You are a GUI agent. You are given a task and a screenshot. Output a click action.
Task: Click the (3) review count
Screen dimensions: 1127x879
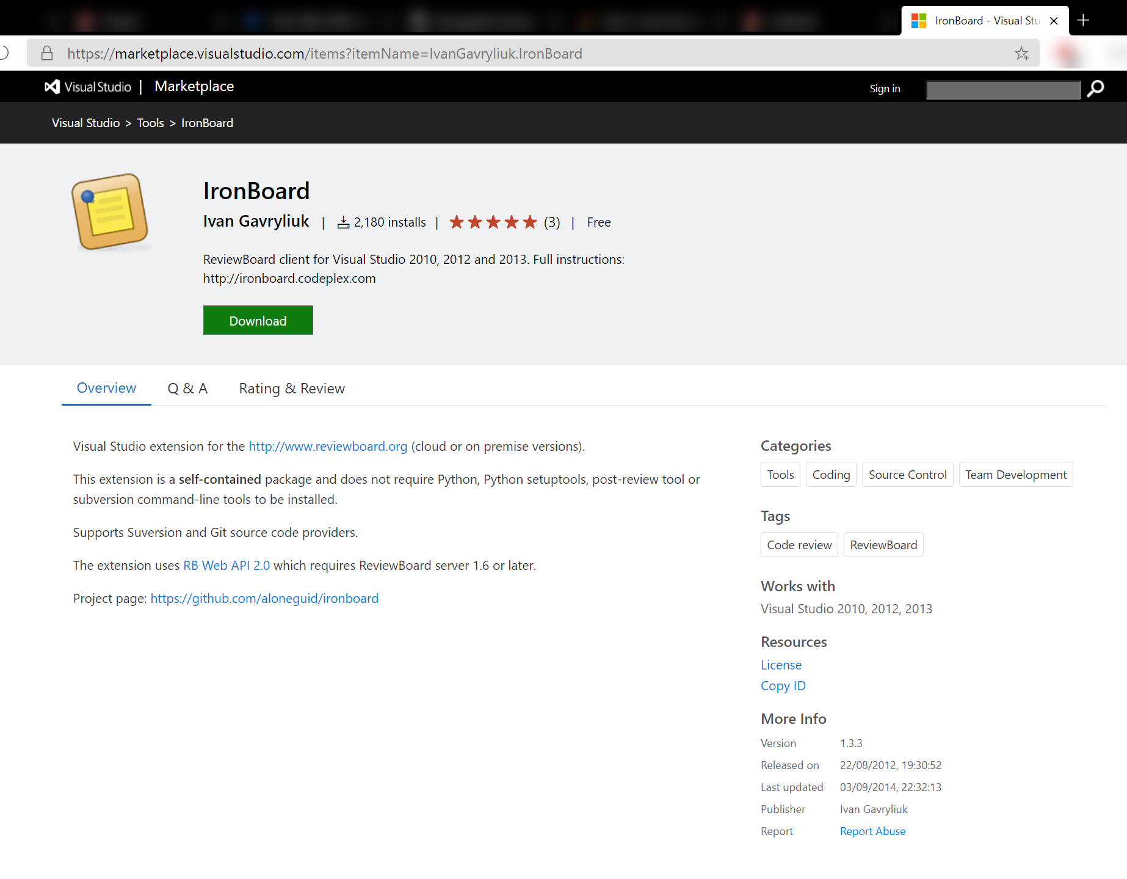coord(552,222)
